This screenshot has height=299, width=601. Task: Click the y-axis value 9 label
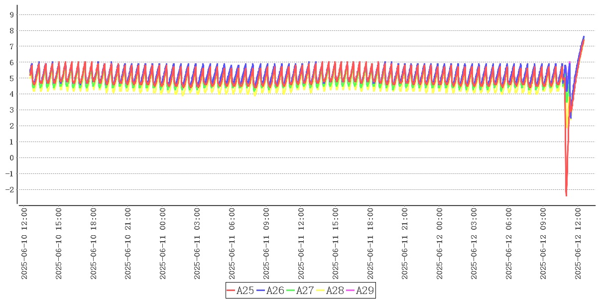(x=11, y=14)
